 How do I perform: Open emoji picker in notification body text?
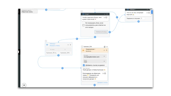click(105, 73)
